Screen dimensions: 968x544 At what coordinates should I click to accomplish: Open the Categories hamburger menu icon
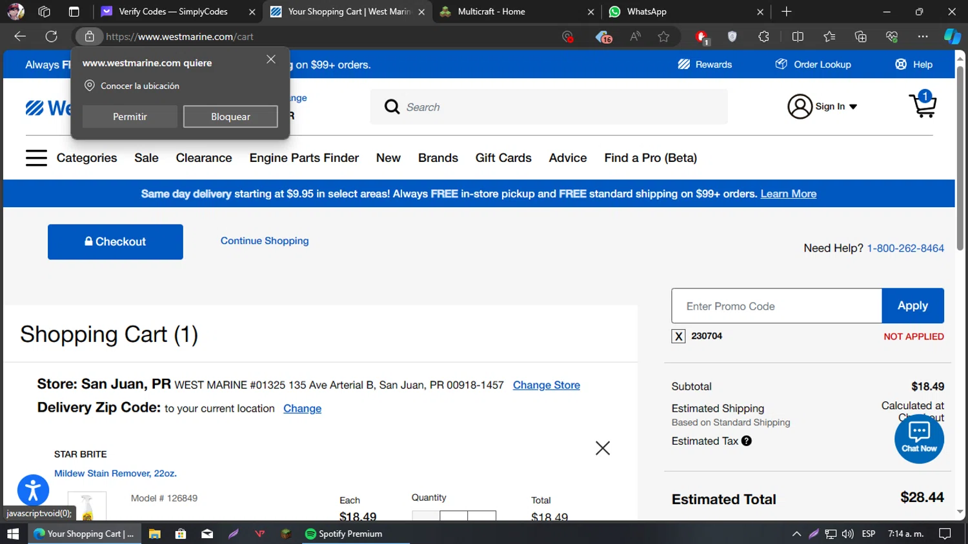pyautogui.click(x=36, y=158)
